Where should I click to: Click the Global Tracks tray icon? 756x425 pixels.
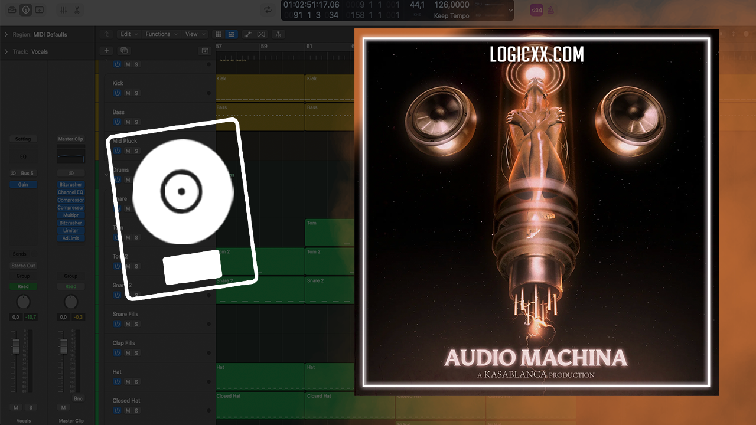[205, 51]
